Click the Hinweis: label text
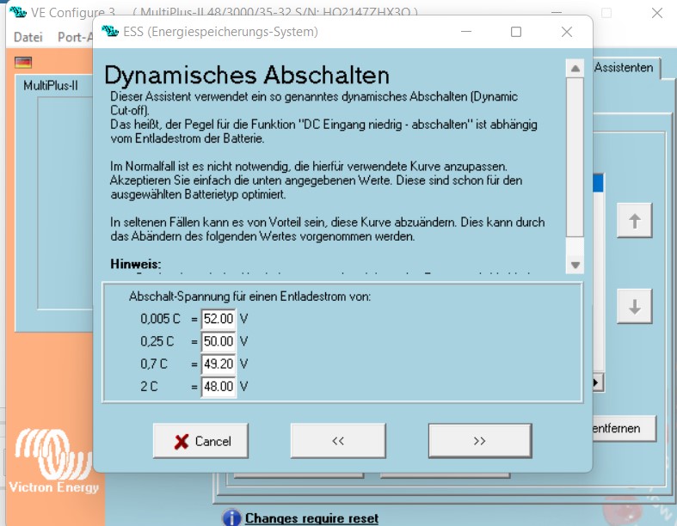This screenshot has height=526, width=677. click(136, 264)
